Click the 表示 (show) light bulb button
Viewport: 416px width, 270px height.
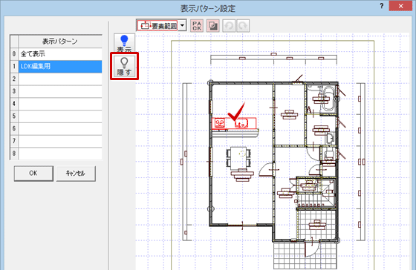pos(124,43)
